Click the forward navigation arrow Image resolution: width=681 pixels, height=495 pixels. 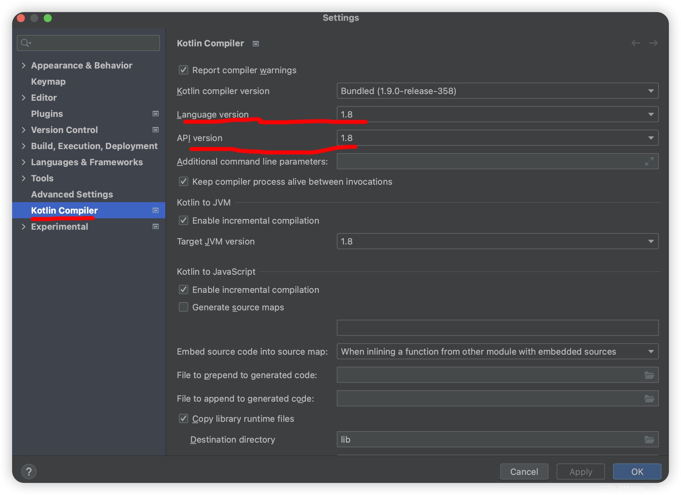(x=653, y=43)
